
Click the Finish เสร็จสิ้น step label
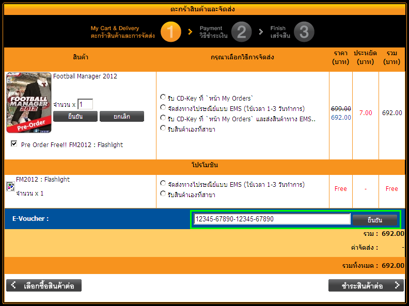(280, 32)
